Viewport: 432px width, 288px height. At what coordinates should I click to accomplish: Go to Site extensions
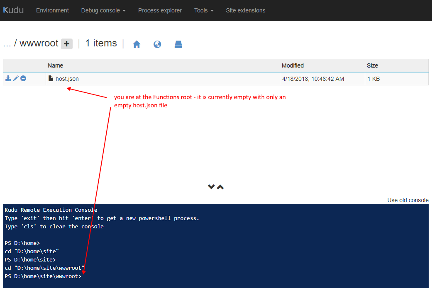pyautogui.click(x=245, y=10)
